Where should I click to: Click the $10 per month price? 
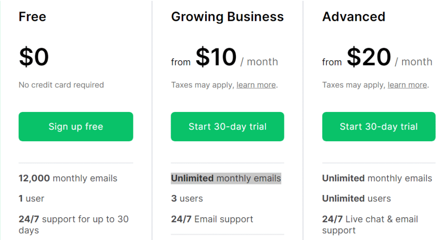216,57
